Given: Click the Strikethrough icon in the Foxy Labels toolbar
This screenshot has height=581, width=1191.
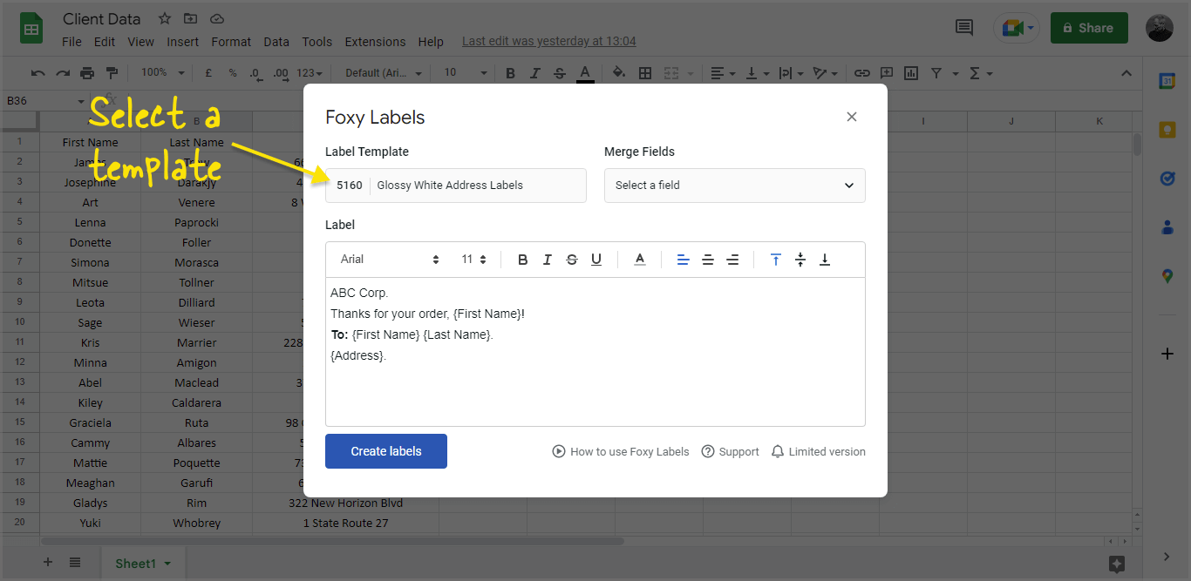Looking at the screenshot, I should (x=571, y=259).
